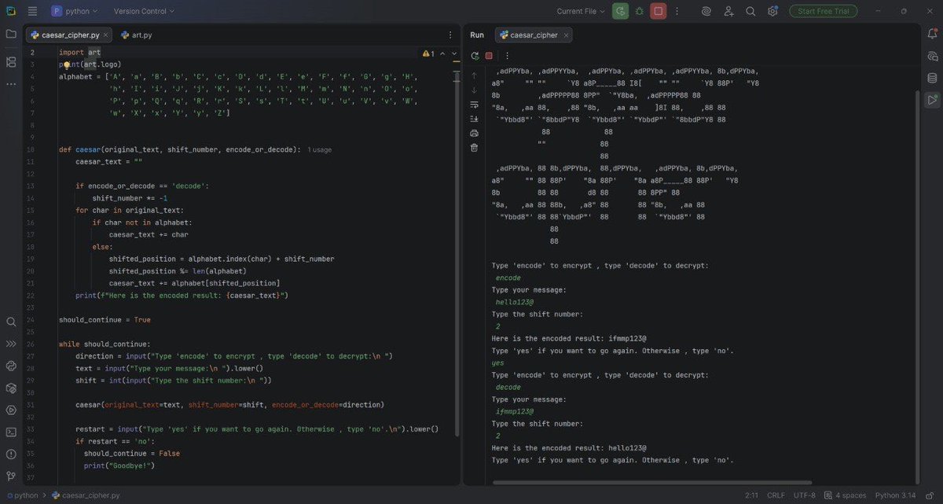
Task: Open the Python Packages tool window
Action: [x=11, y=388]
